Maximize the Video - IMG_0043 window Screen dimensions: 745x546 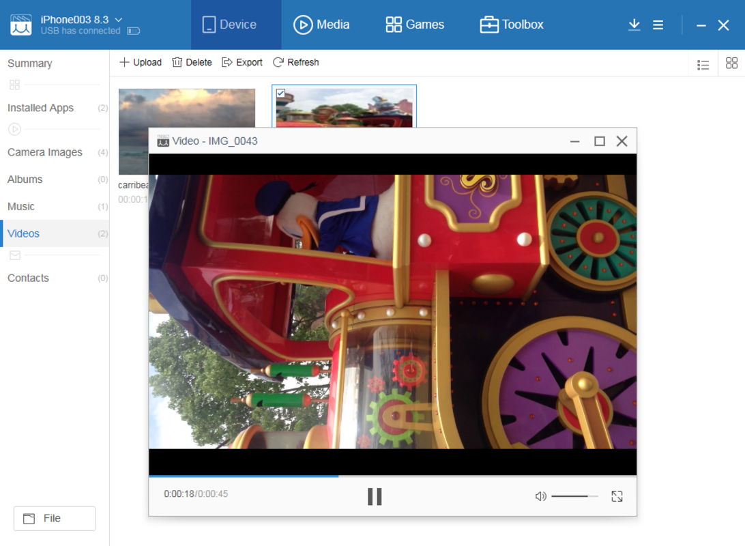600,141
